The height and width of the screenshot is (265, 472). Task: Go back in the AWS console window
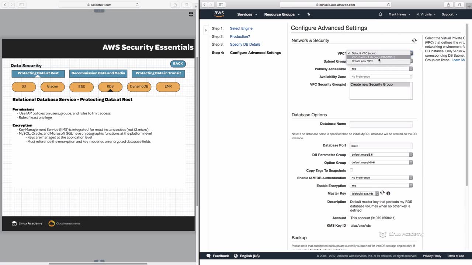tap(204, 5)
